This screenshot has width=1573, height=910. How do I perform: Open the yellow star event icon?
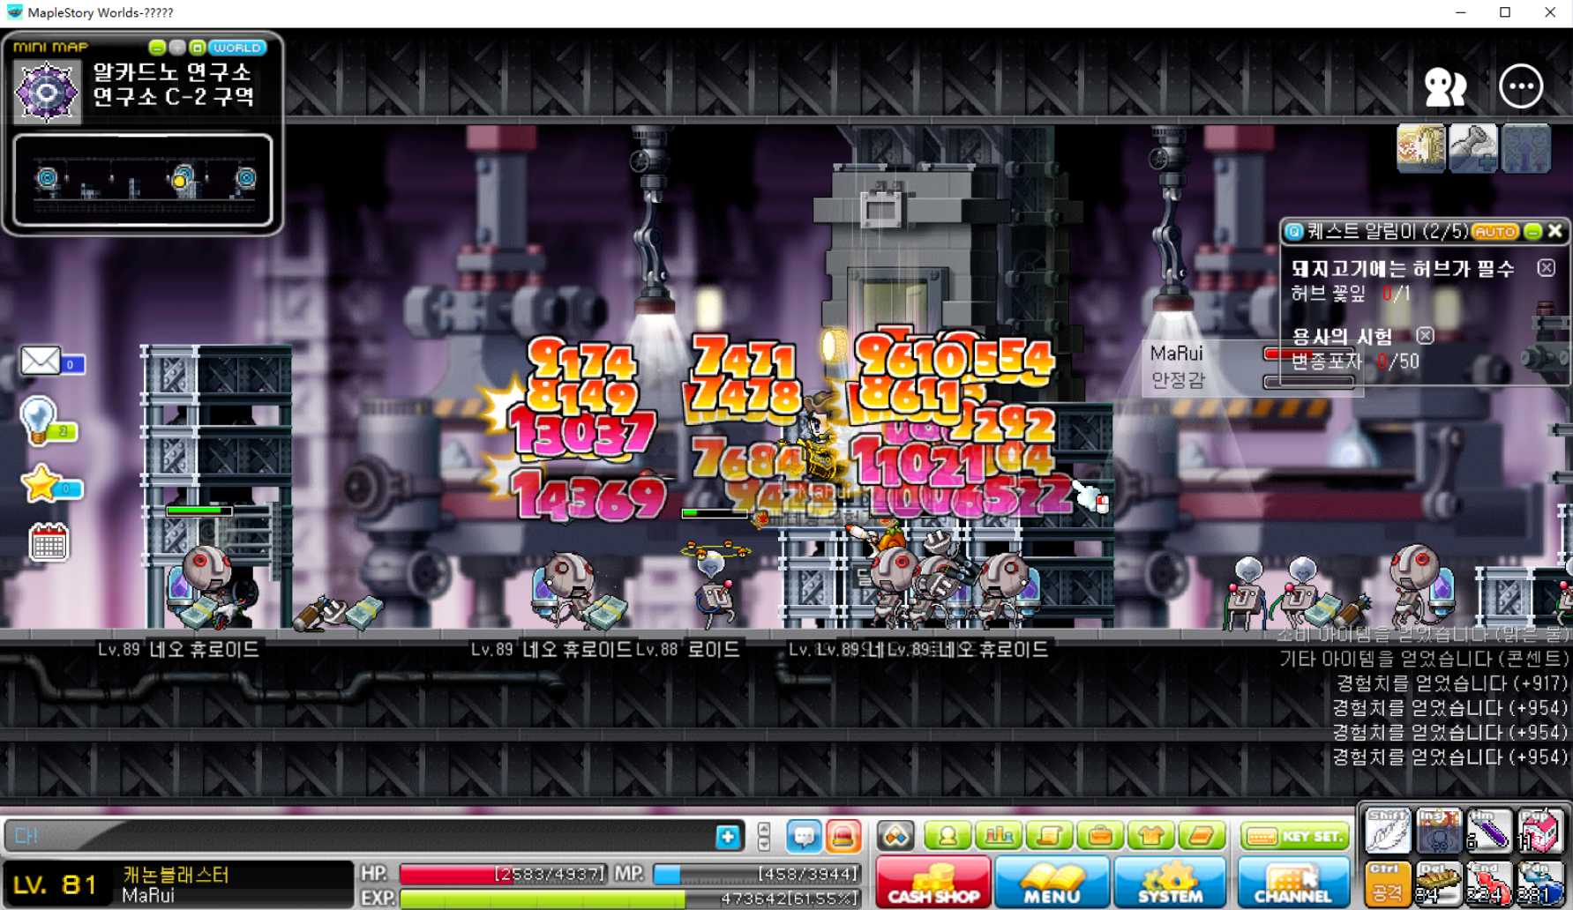tap(42, 484)
